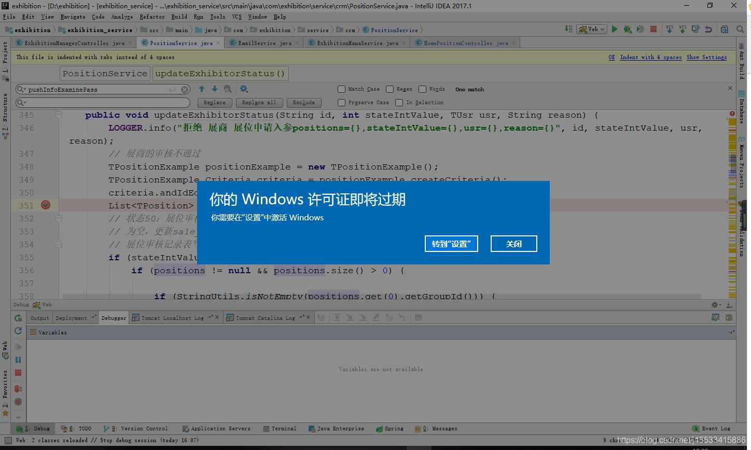Click the Exclude button

pos(303,103)
